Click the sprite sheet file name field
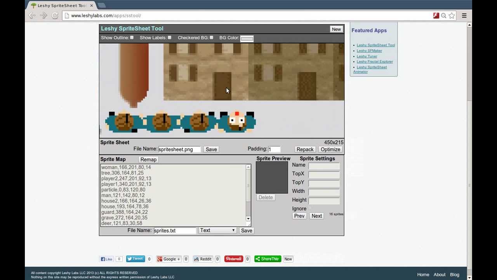The height and width of the screenshot is (280, 497). (x=179, y=149)
